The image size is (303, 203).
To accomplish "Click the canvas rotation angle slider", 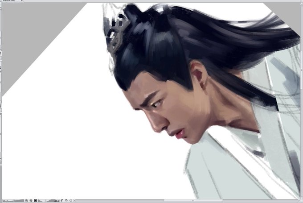I will click(x=46, y=201).
